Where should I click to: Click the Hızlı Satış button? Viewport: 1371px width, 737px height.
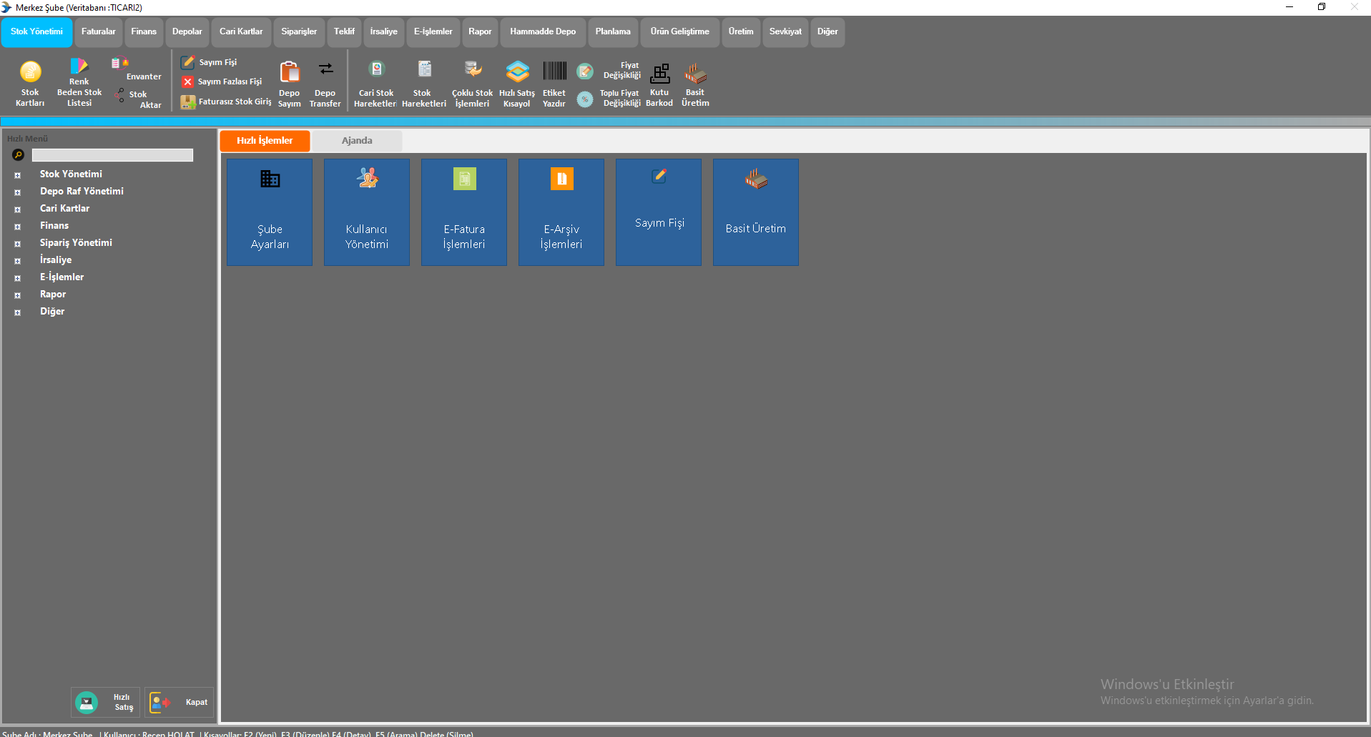click(x=106, y=703)
